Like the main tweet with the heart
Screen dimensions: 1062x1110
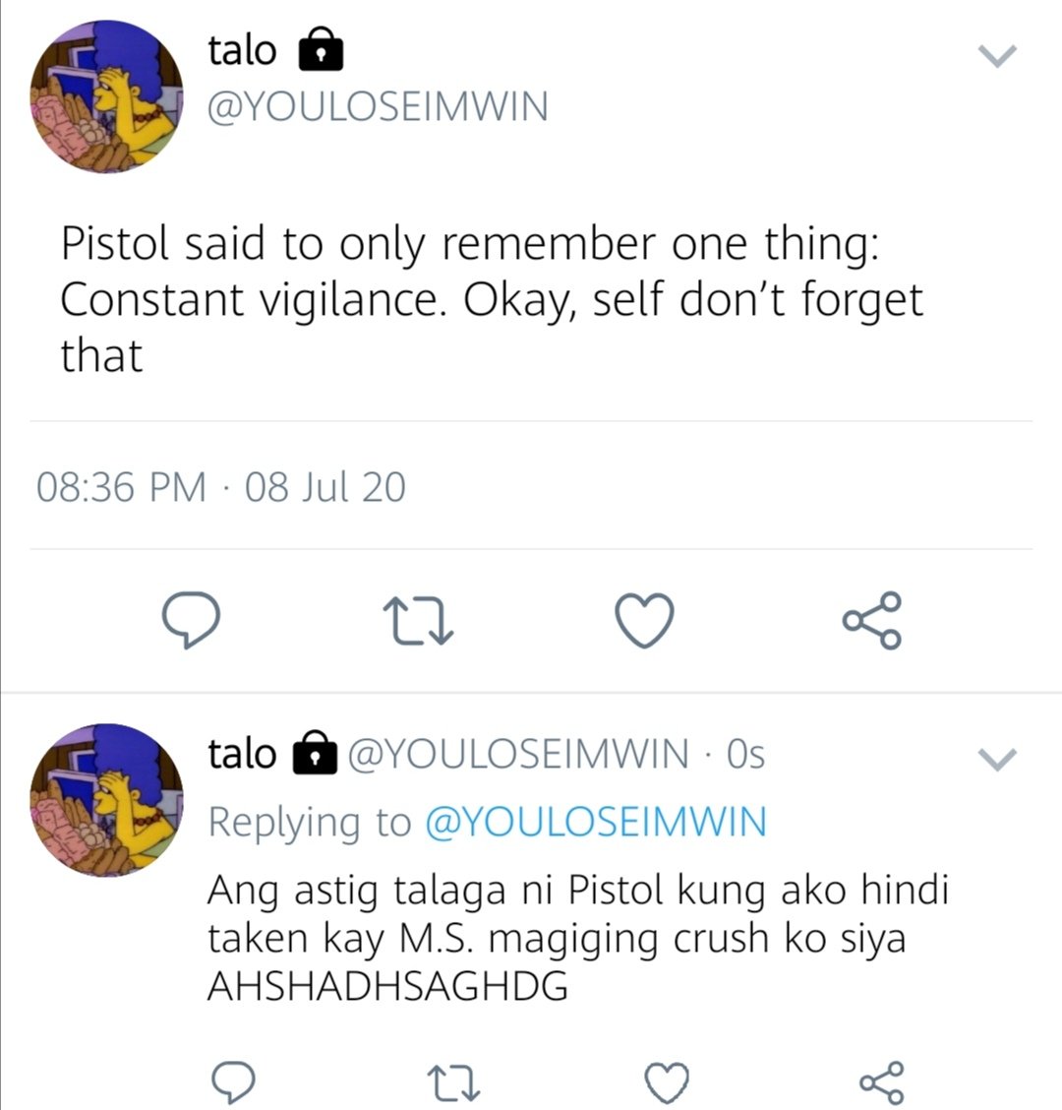(644, 620)
